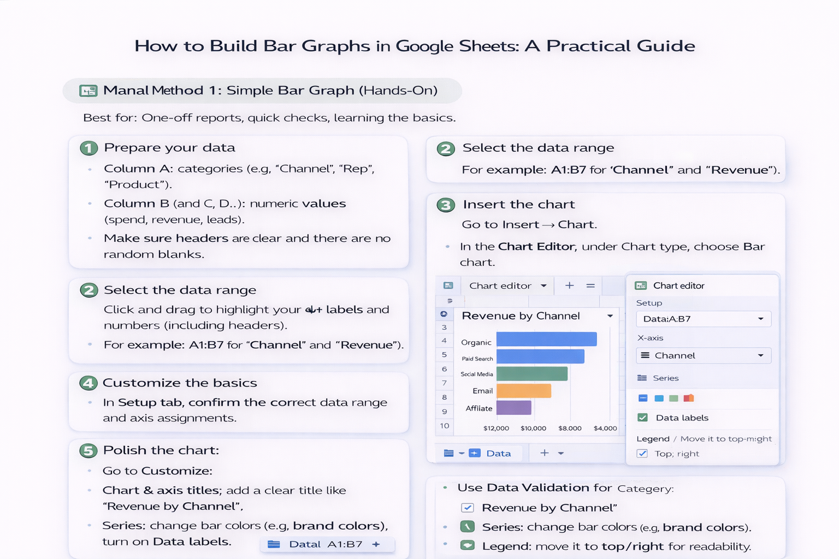Click round icon left of Revenue by Channel title
This screenshot has width=839, height=559.
[x=444, y=314]
